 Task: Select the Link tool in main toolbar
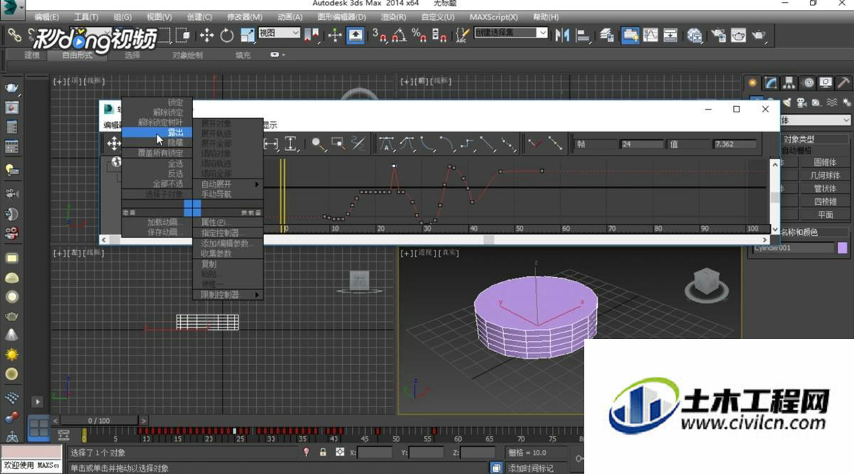[x=14, y=34]
